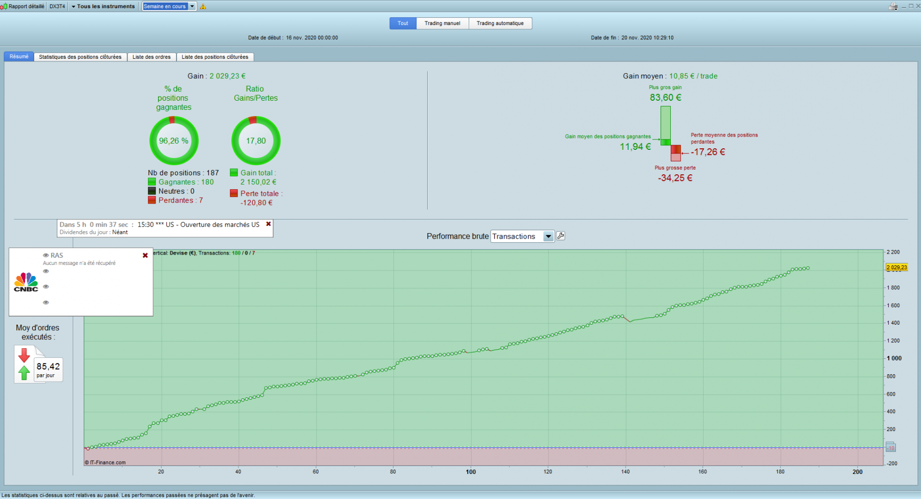This screenshot has height=499, width=921.
Task: Click the CNBC logo
Action: click(26, 282)
